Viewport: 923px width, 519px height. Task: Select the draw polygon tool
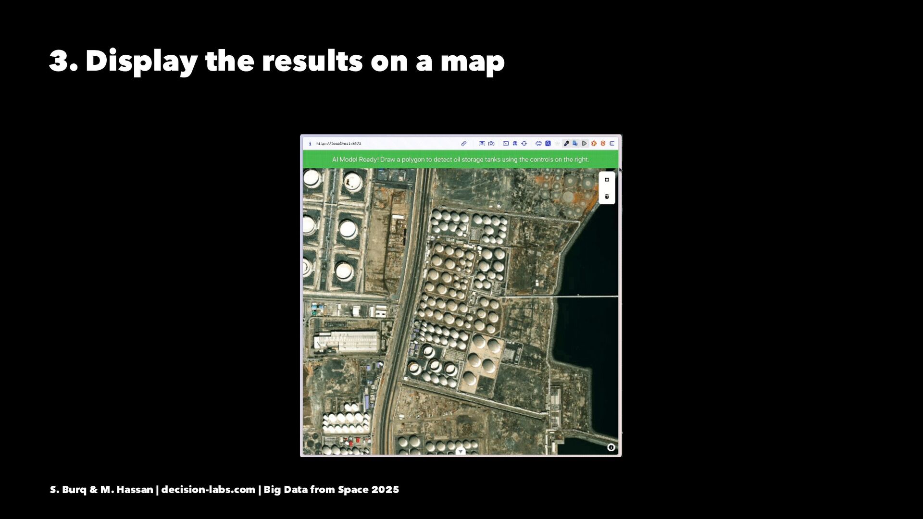[x=607, y=180]
